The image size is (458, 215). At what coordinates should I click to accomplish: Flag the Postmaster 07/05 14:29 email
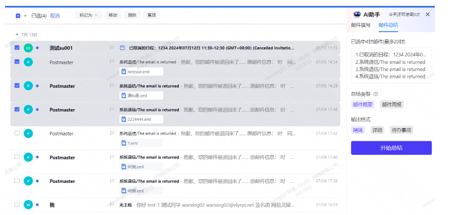click(x=112, y=86)
